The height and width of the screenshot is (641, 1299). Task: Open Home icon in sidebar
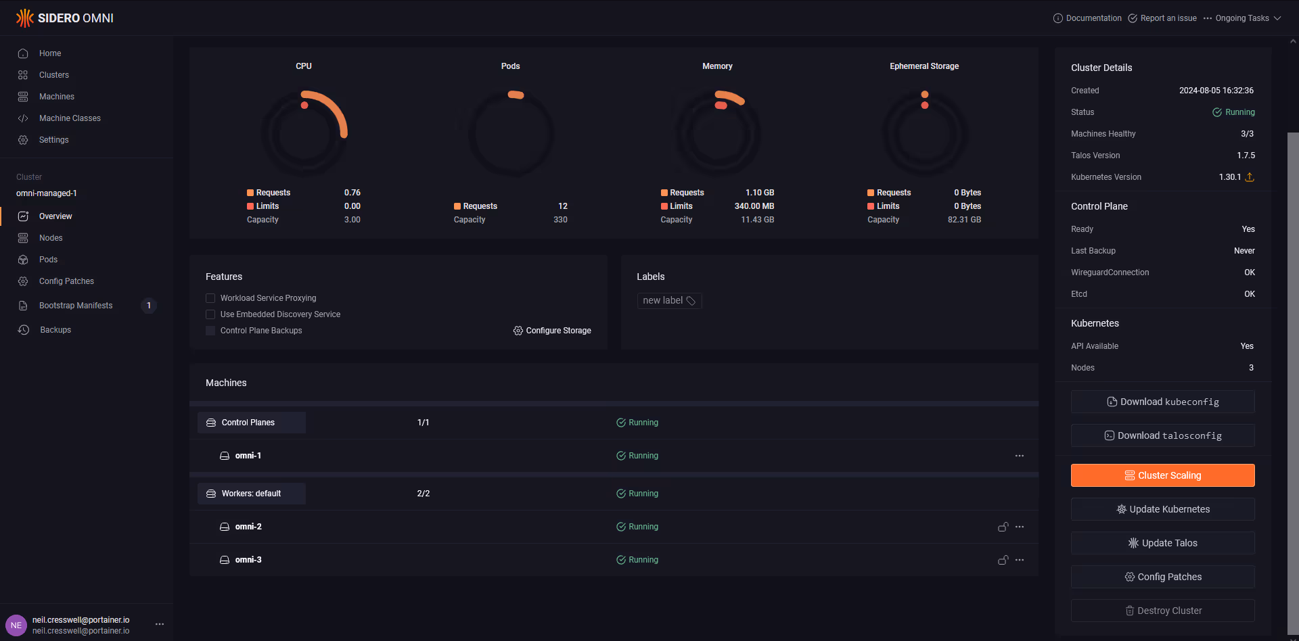tap(23, 53)
